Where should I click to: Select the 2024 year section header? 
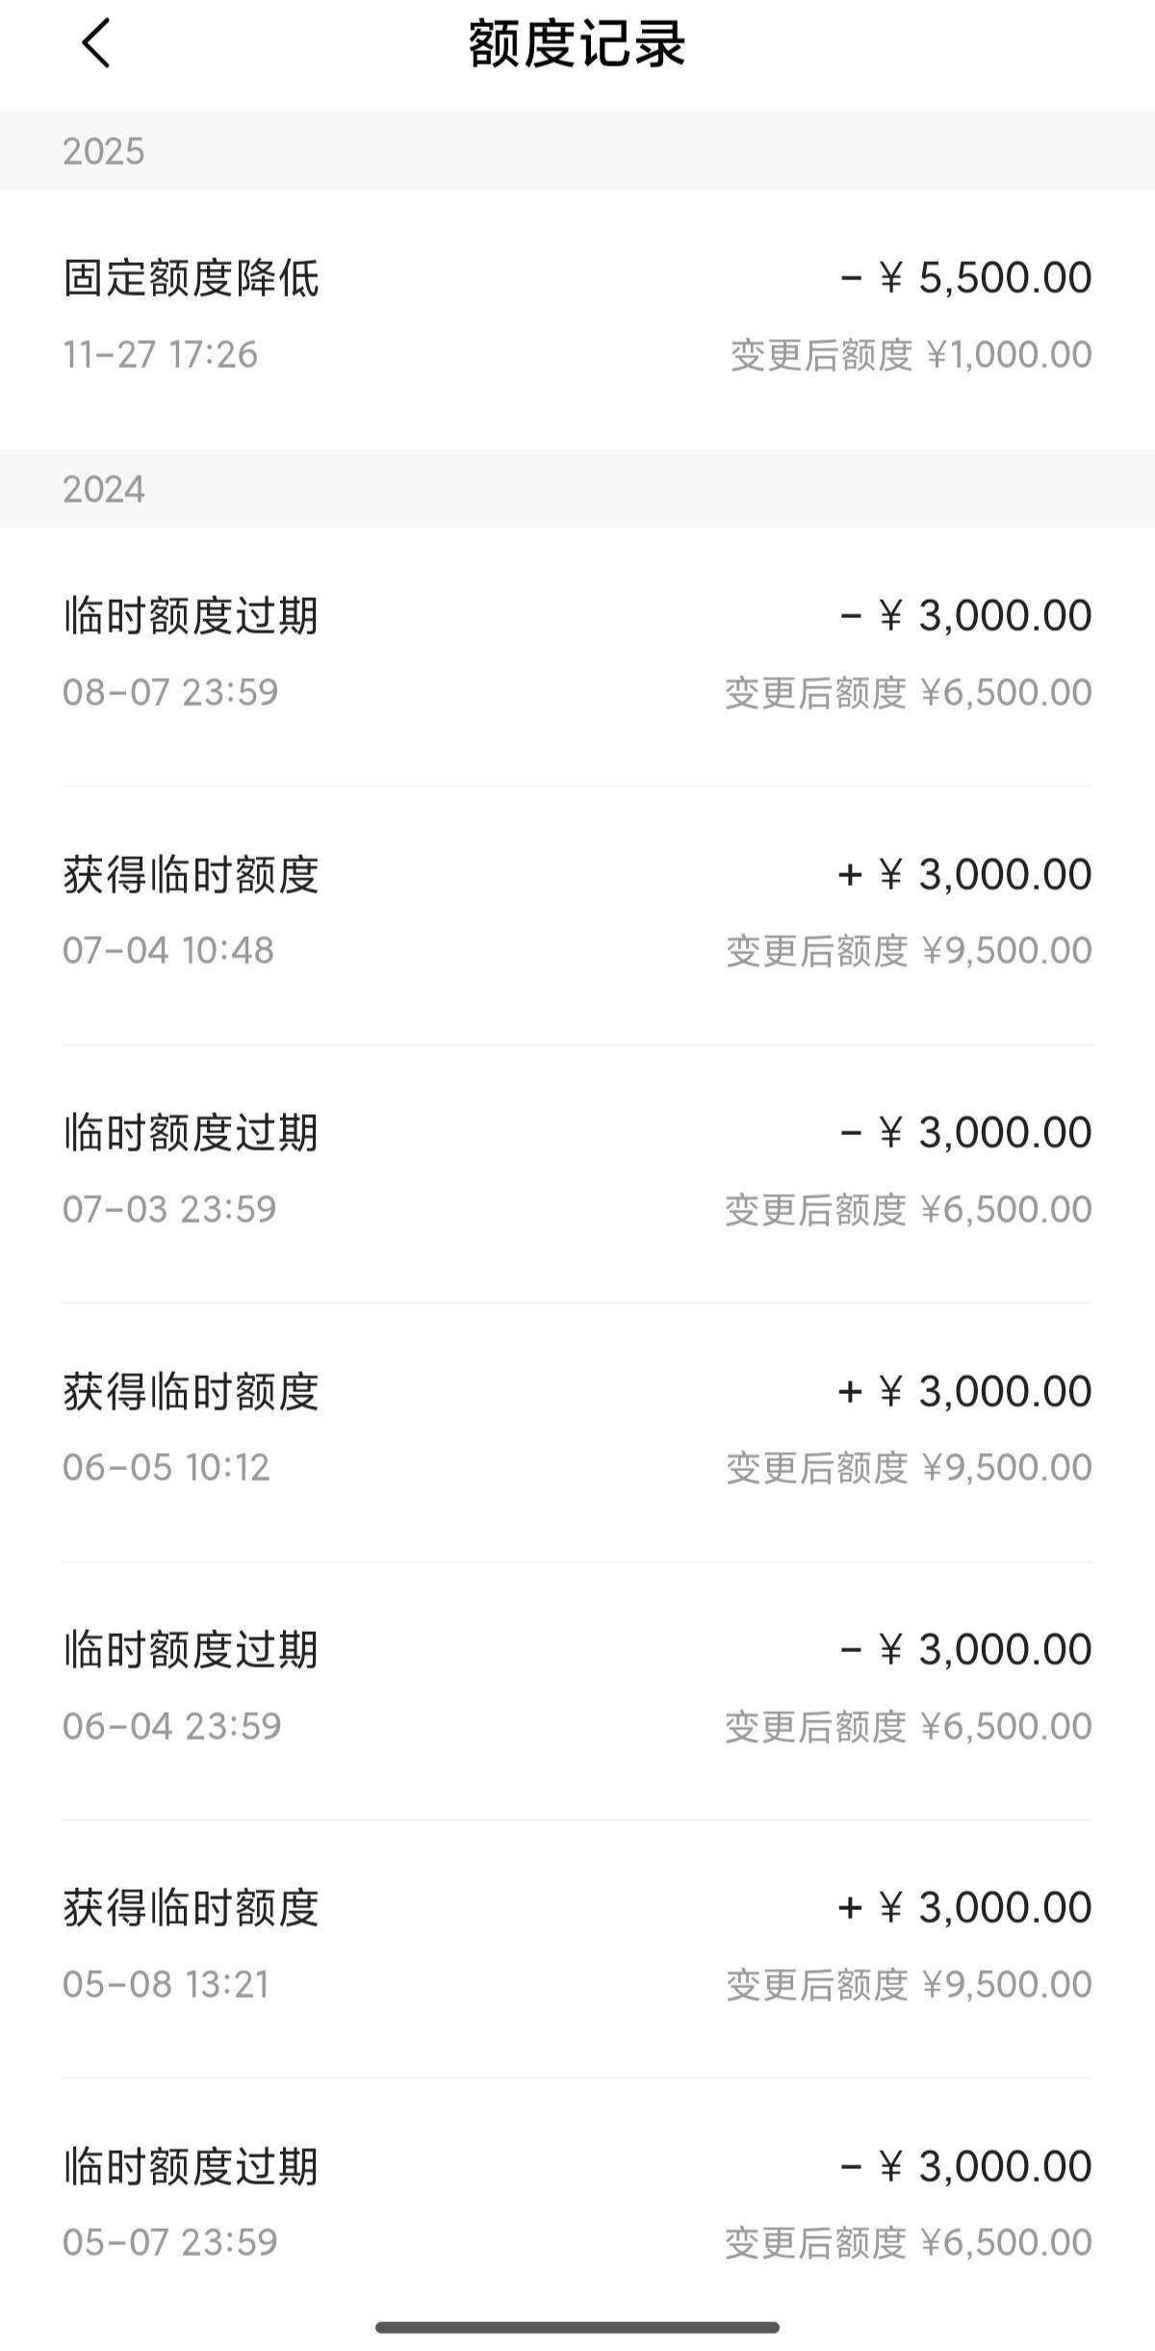(104, 489)
